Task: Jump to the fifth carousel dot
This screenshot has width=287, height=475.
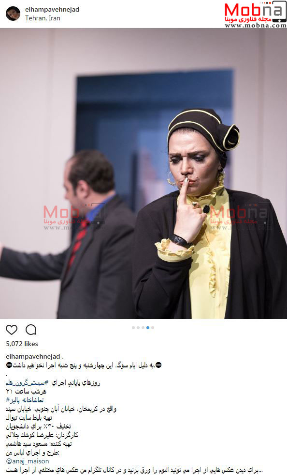Action: click(153, 328)
